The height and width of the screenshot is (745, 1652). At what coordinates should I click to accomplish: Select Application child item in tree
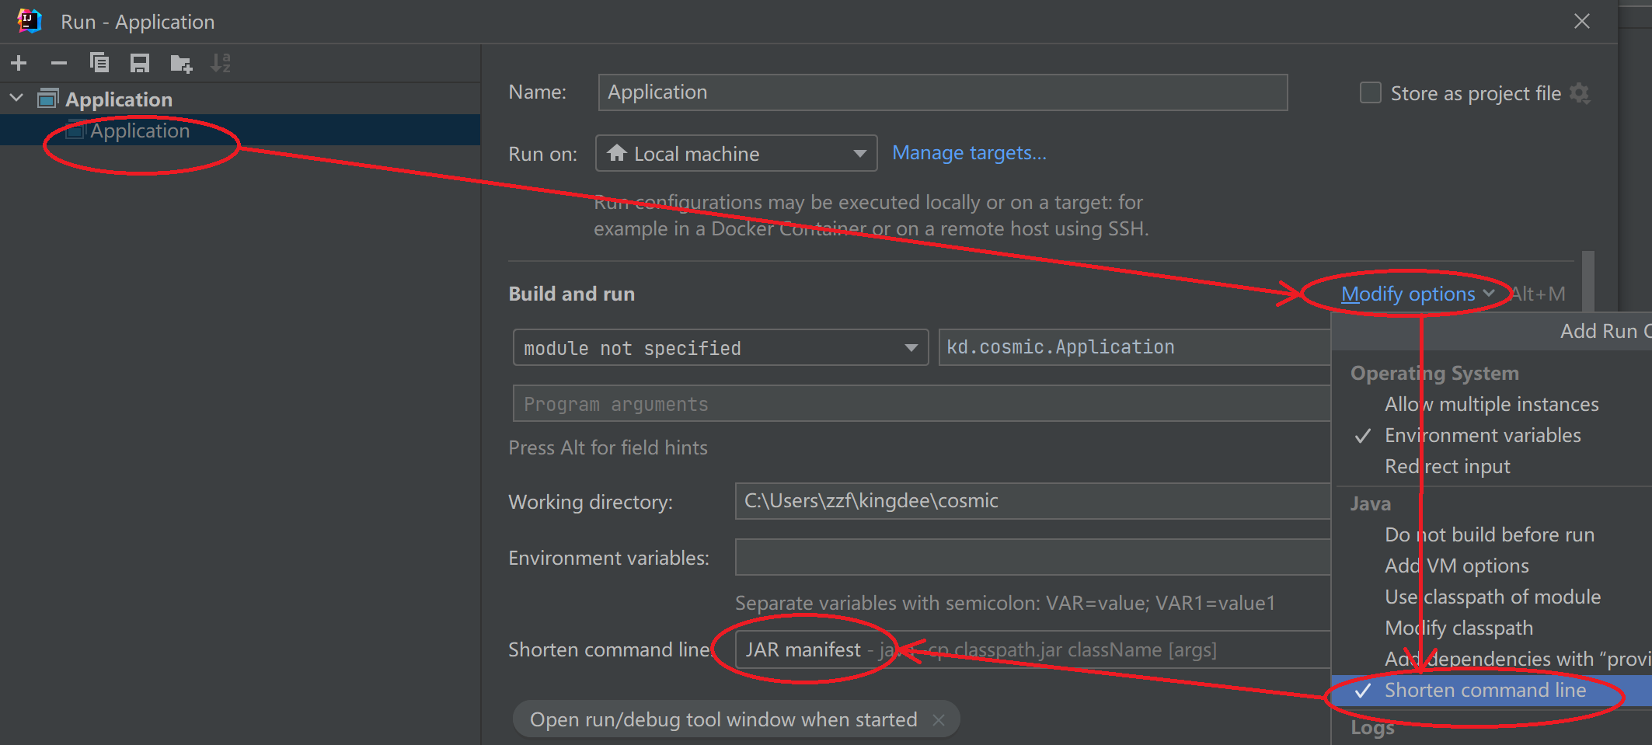click(x=140, y=131)
